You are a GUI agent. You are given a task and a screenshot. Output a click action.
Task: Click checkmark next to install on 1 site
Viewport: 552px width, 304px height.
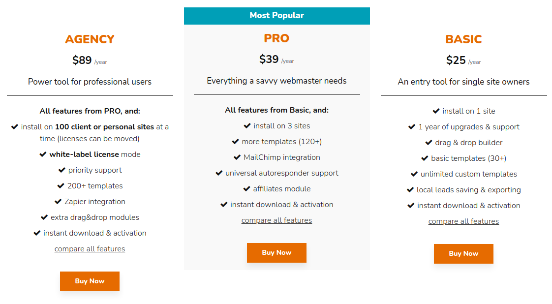coord(436,111)
